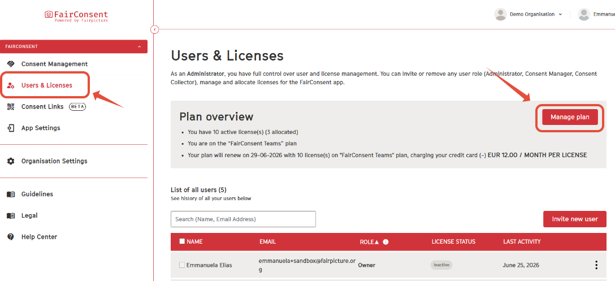Click the Manage plan button
615x281 pixels.
[570, 117]
